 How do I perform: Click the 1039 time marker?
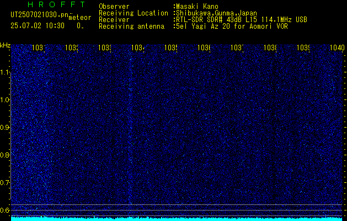tap(303, 48)
